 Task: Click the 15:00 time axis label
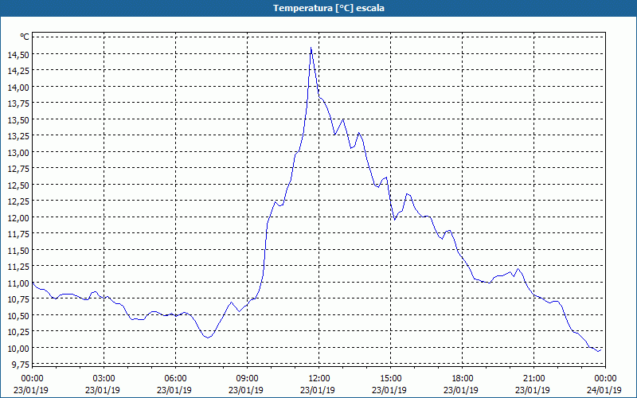coord(391,379)
